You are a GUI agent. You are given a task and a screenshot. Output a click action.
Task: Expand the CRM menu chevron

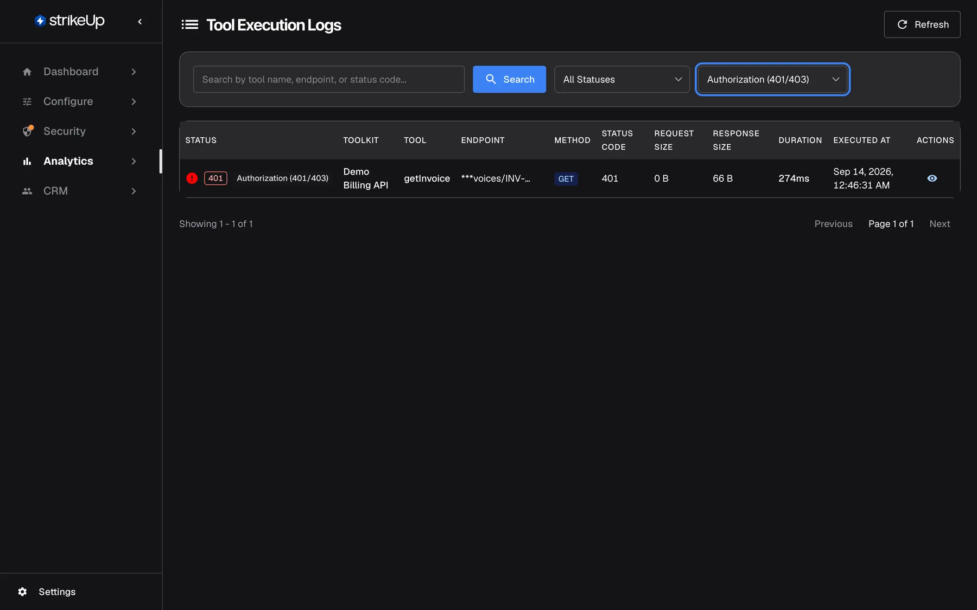[134, 191]
